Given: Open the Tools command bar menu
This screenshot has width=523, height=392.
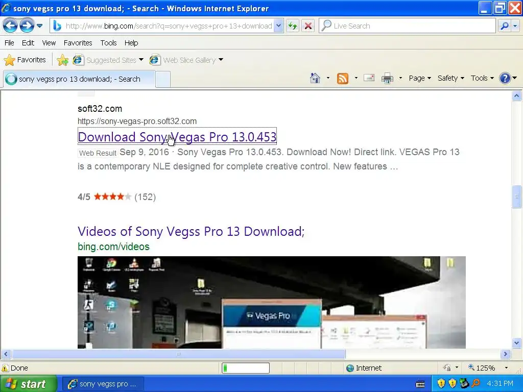Looking at the screenshot, I should [482, 78].
